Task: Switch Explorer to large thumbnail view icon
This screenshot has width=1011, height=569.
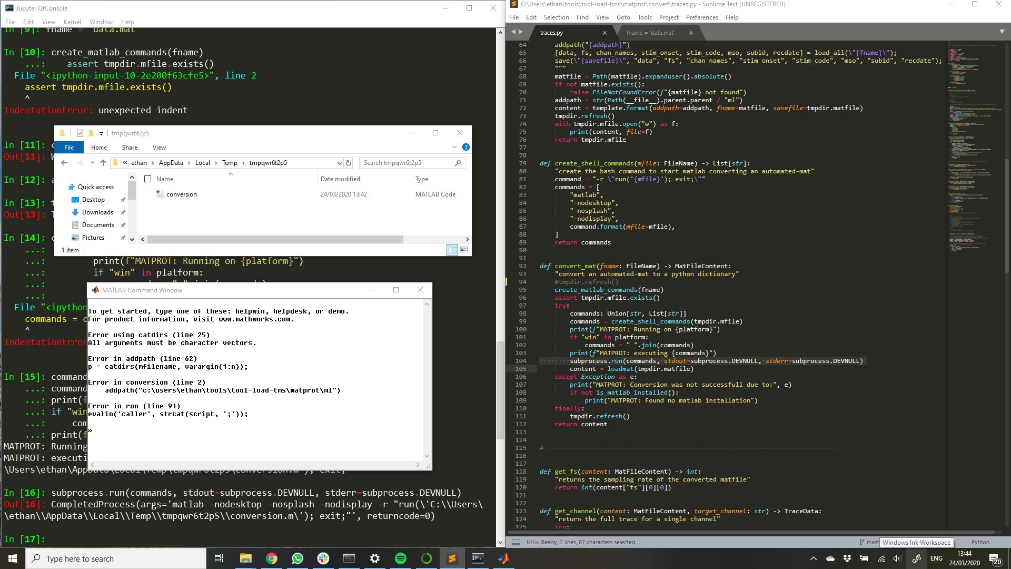Action: 464,250
